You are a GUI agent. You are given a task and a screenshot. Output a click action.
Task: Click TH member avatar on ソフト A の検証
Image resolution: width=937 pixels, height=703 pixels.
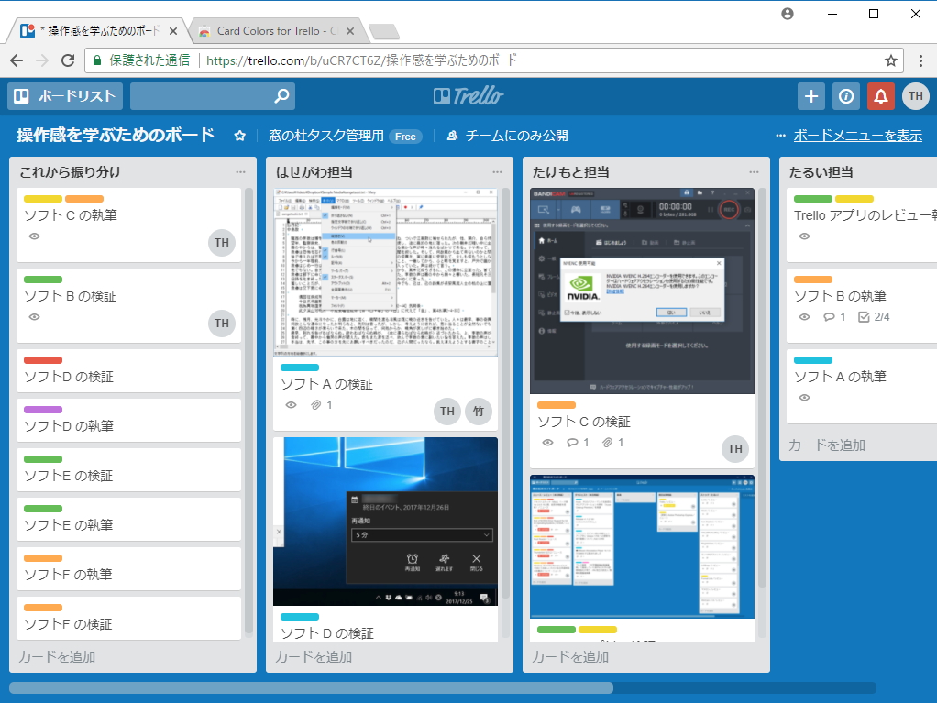447,411
